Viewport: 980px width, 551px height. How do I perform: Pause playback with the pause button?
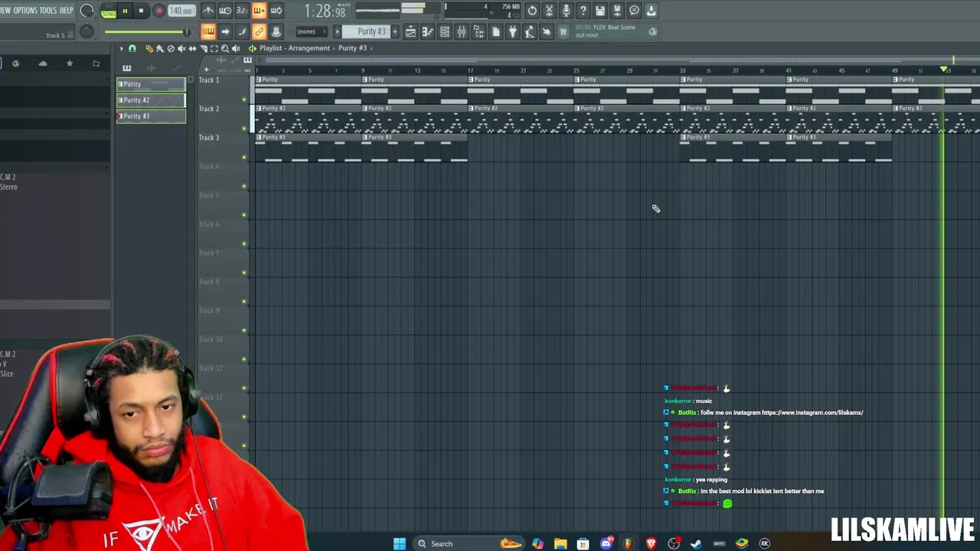[125, 11]
